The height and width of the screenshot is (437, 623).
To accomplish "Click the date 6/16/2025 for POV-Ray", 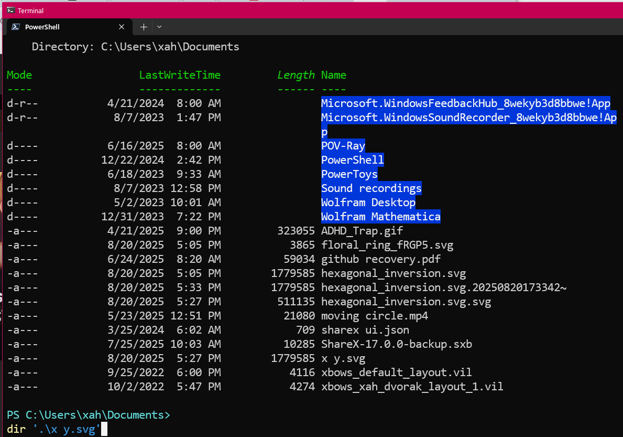I will coord(136,146).
